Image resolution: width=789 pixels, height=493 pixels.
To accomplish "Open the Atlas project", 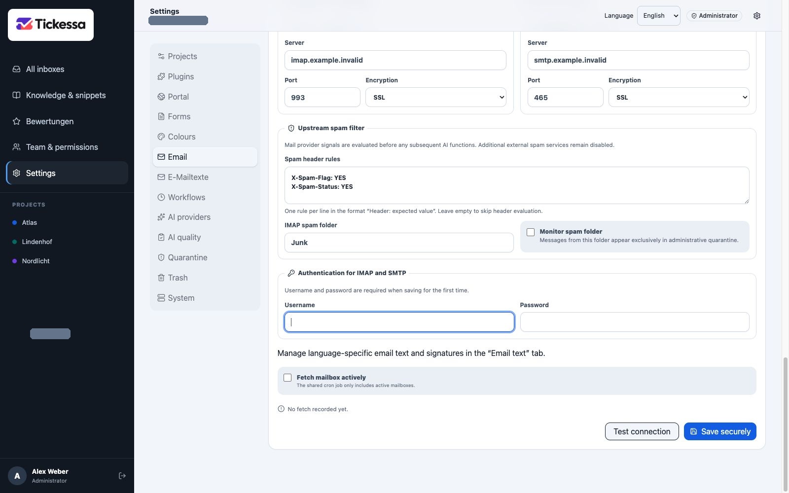I will [67, 222].
